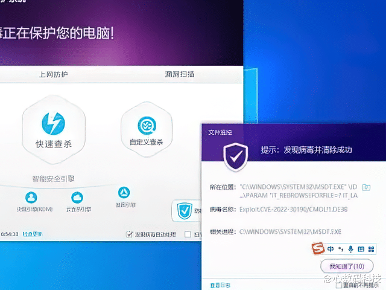Tick the 重启前不再提示 checkbox in popup
This screenshot has height=290, width=386.
point(339,285)
